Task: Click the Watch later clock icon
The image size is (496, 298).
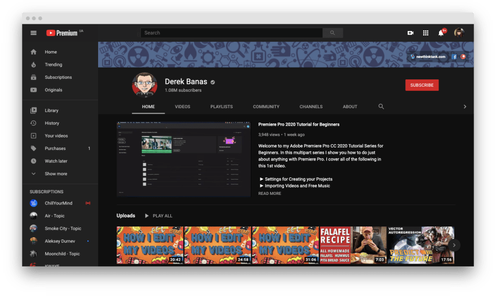Action: click(33, 161)
